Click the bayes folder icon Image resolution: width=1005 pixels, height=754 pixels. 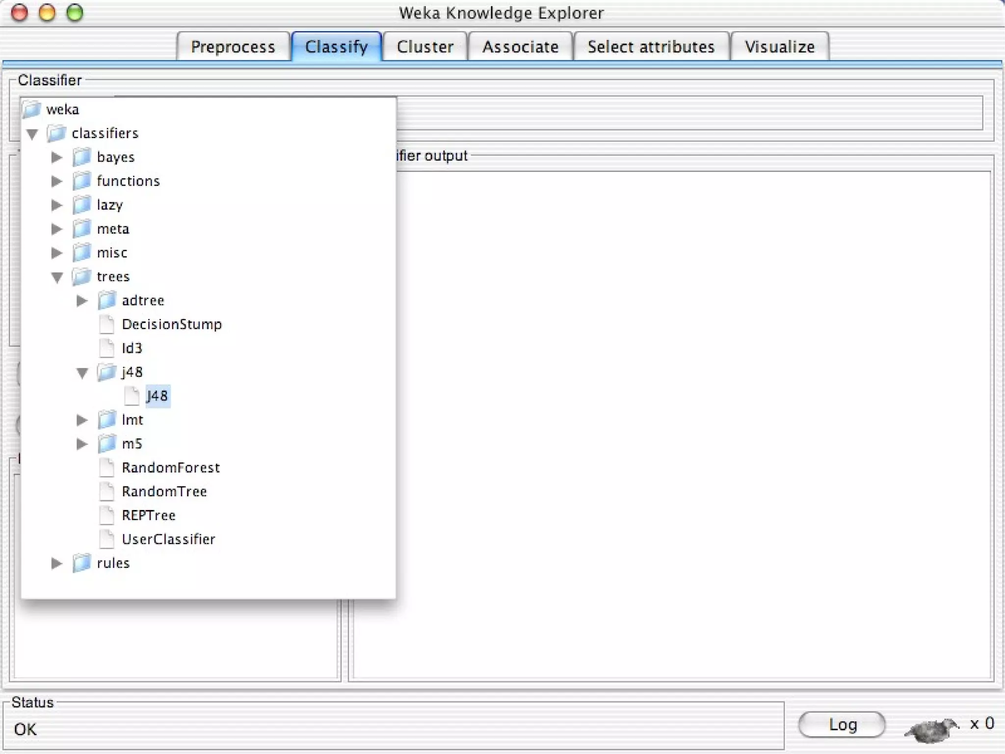[x=81, y=157]
